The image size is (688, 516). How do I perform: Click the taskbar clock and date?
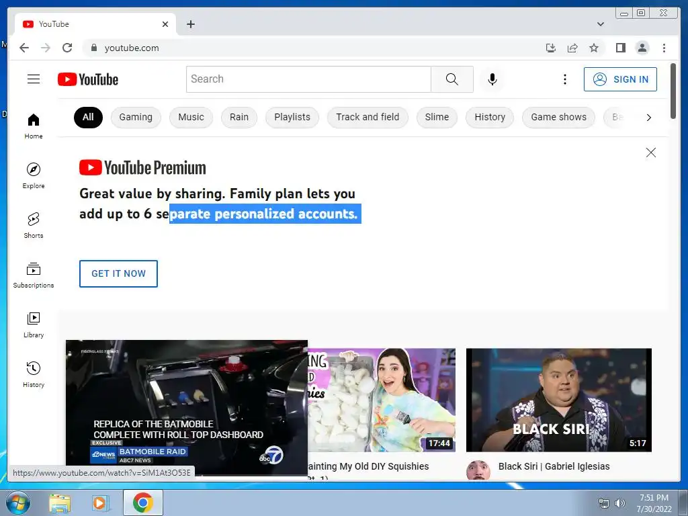click(x=654, y=503)
